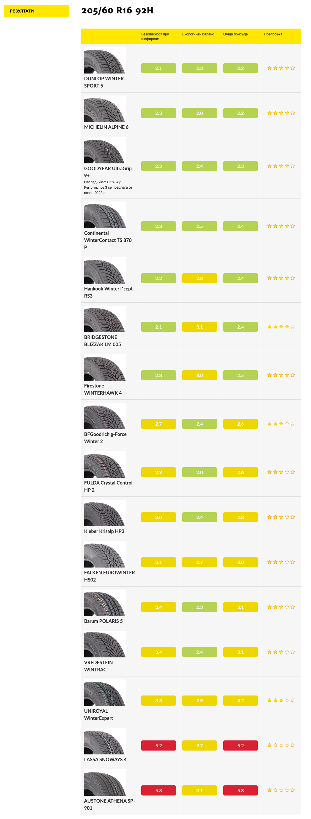
Task: Click the Dunlop Winter Sport 5 tyre image
Action: (x=105, y=60)
